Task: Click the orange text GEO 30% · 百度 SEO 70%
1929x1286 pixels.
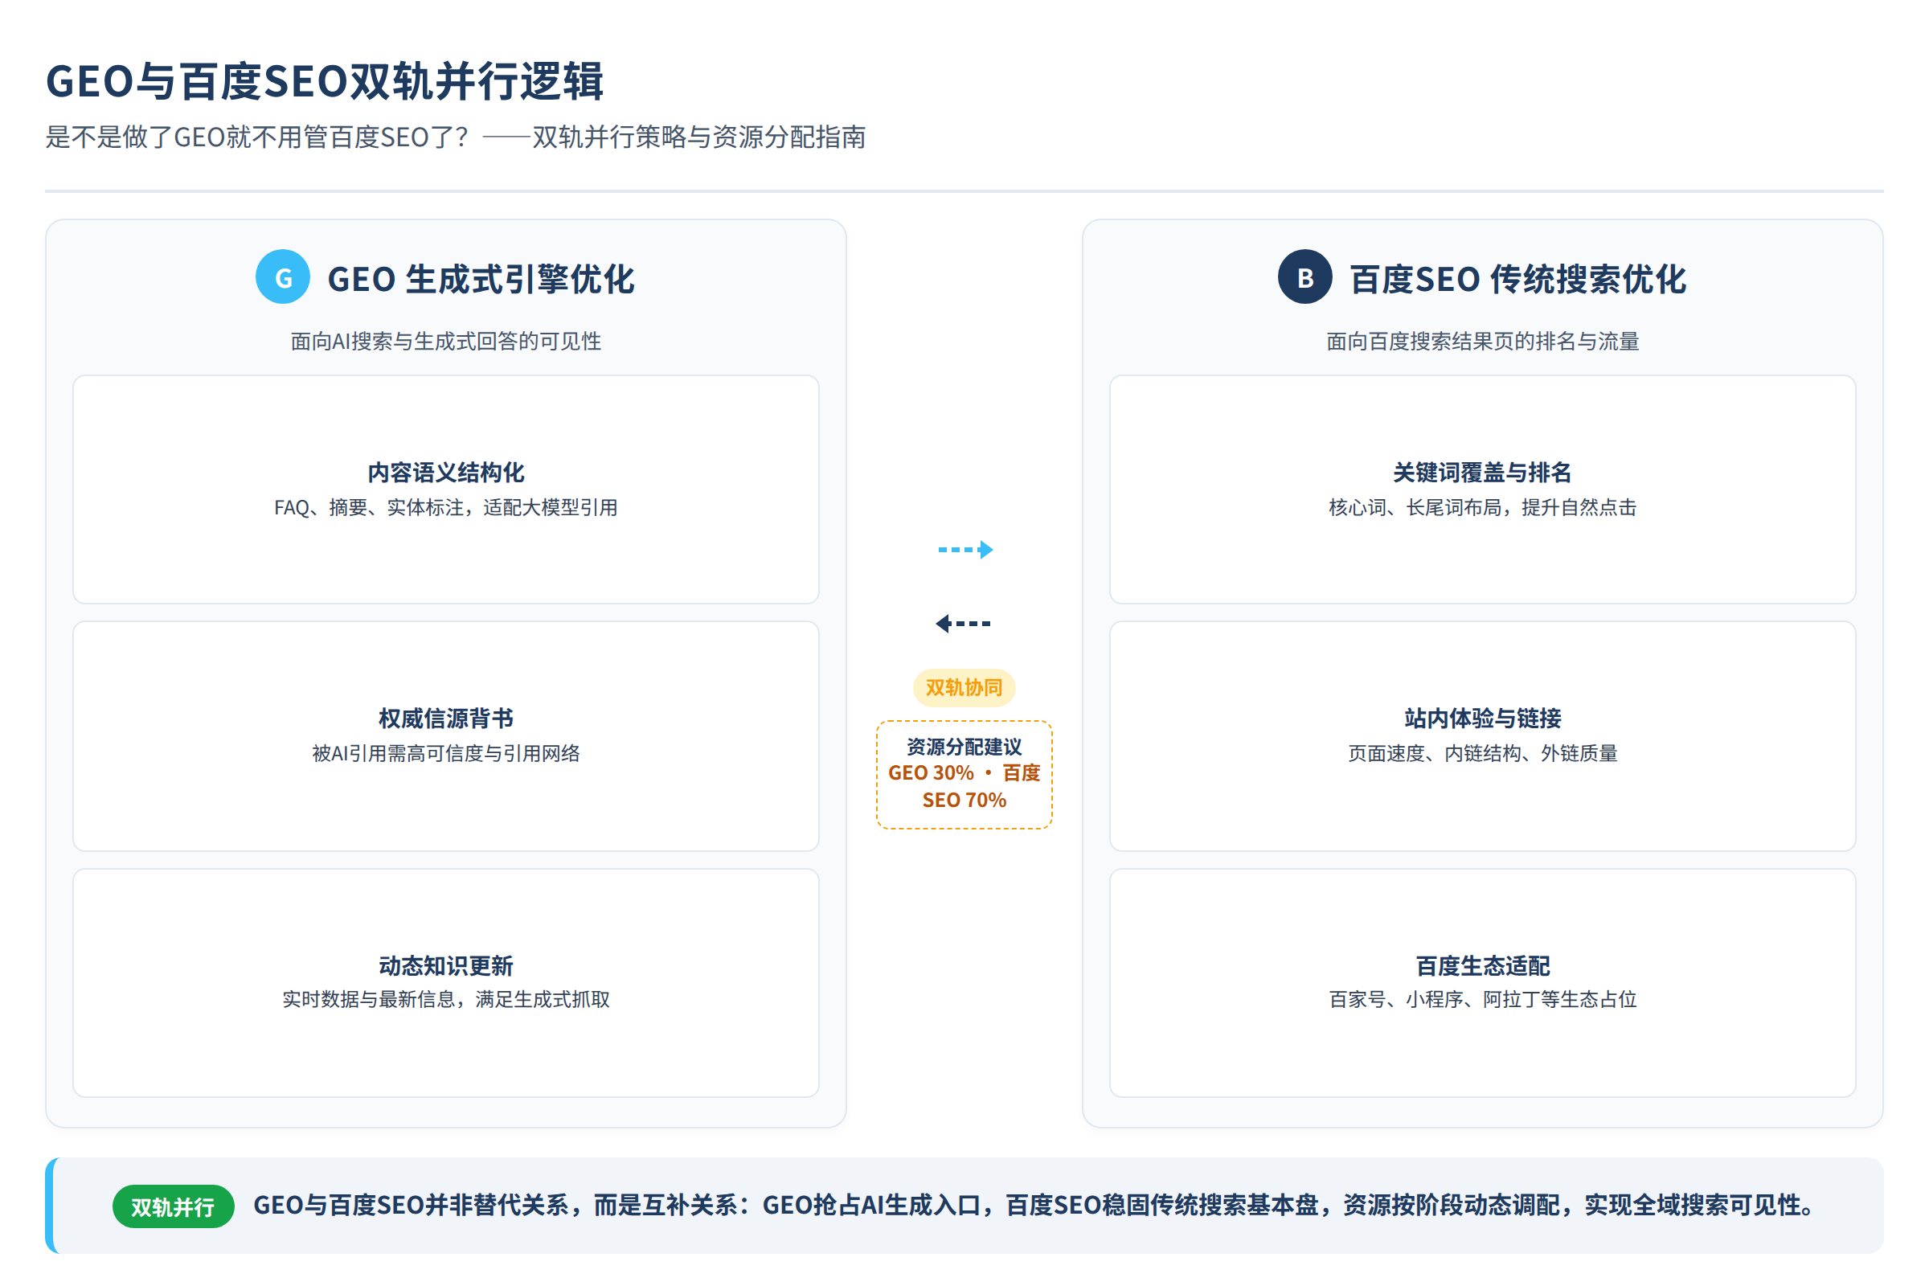Action: (x=964, y=787)
